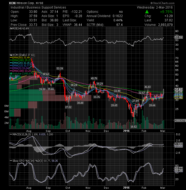Image resolution: width=186 pixels, height=190 pixels.
Task: Click the 53.39 peak price annotation
Action: (60, 69)
